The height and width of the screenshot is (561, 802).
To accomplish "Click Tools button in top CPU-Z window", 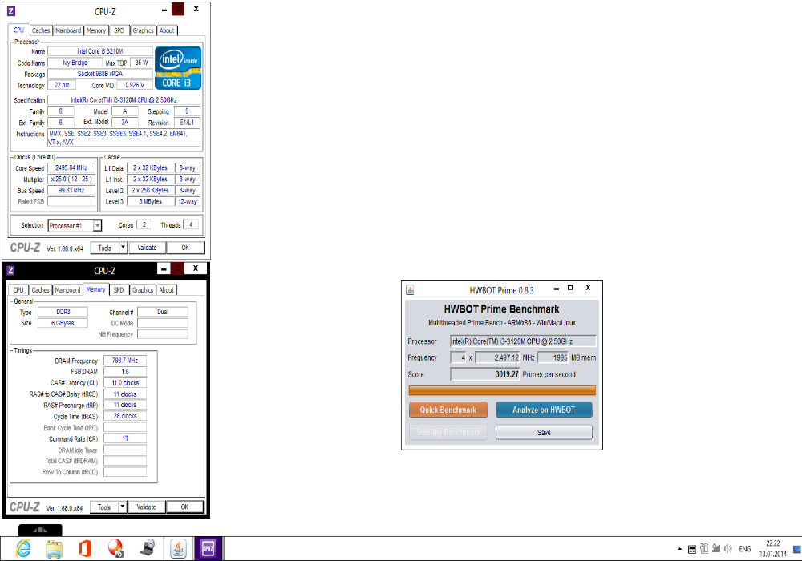I will (105, 248).
